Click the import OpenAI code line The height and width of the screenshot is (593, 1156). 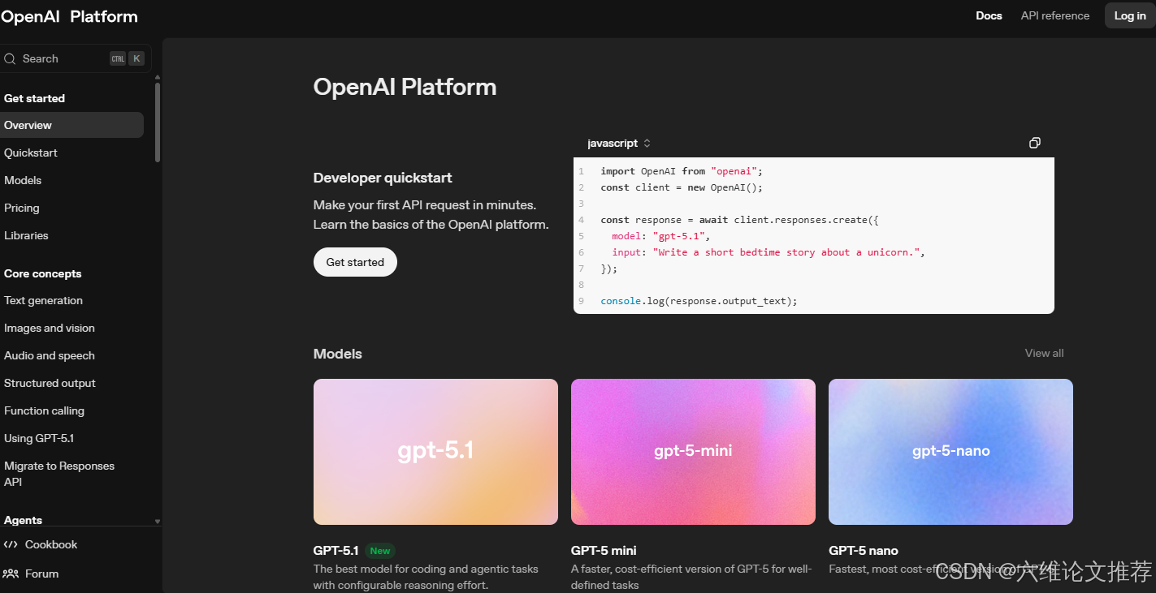pyautogui.click(x=682, y=171)
